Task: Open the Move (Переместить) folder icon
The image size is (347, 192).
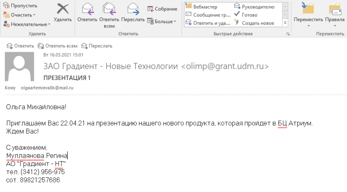Action: coord(308,8)
